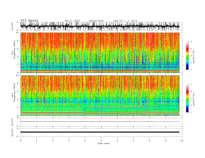Click the ch.1 spectrogram color bar
This screenshot has width=205, height=158.
pos(187,56)
